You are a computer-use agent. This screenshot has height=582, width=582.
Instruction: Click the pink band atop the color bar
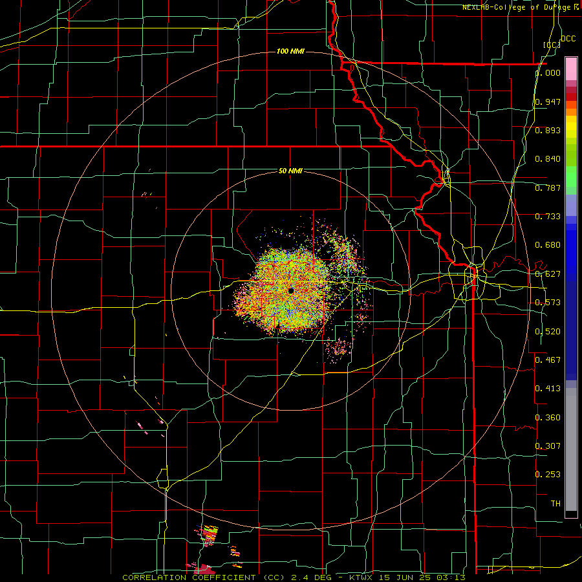coord(571,69)
